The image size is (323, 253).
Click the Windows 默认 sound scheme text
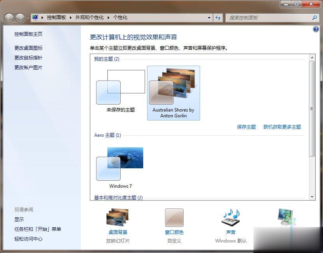(231, 241)
